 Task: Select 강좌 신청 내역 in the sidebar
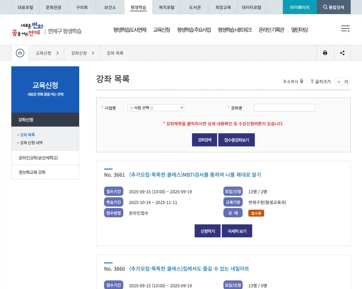click(31, 143)
